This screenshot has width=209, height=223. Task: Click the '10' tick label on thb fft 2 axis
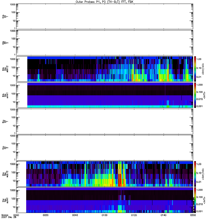14,47
